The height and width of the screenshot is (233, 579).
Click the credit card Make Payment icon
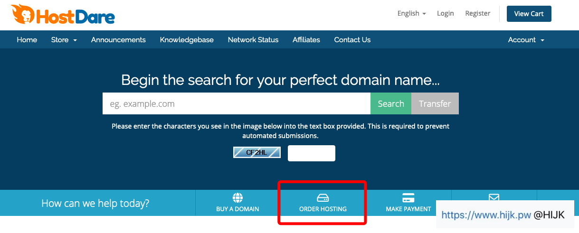pyautogui.click(x=408, y=197)
